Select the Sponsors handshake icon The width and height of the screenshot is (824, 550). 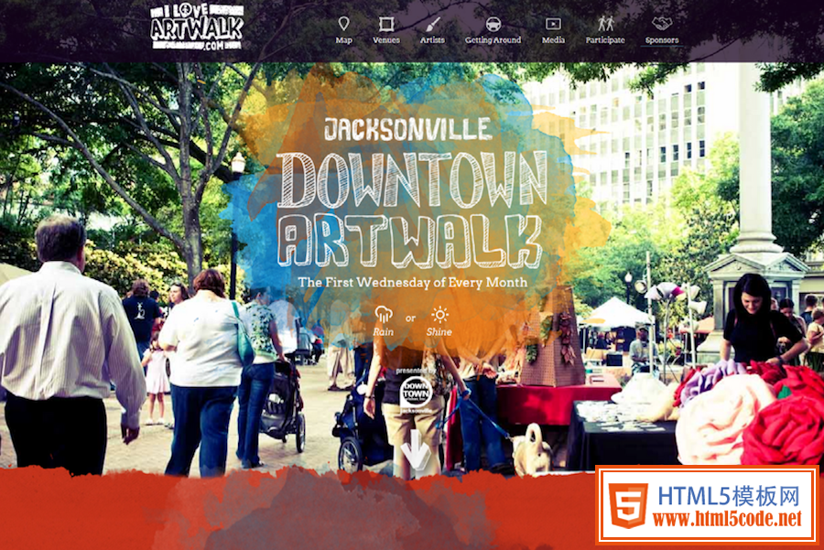pyautogui.click(x=662, y=24)
